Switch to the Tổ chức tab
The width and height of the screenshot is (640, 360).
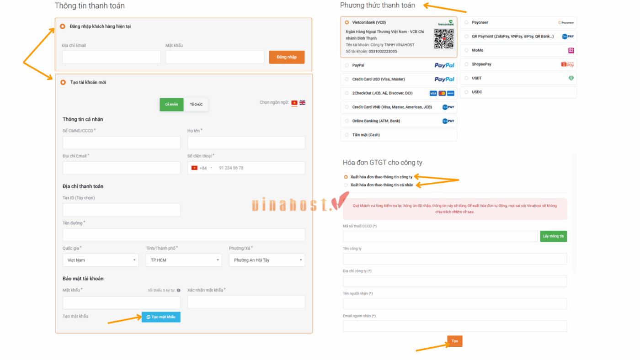point(196,105)
